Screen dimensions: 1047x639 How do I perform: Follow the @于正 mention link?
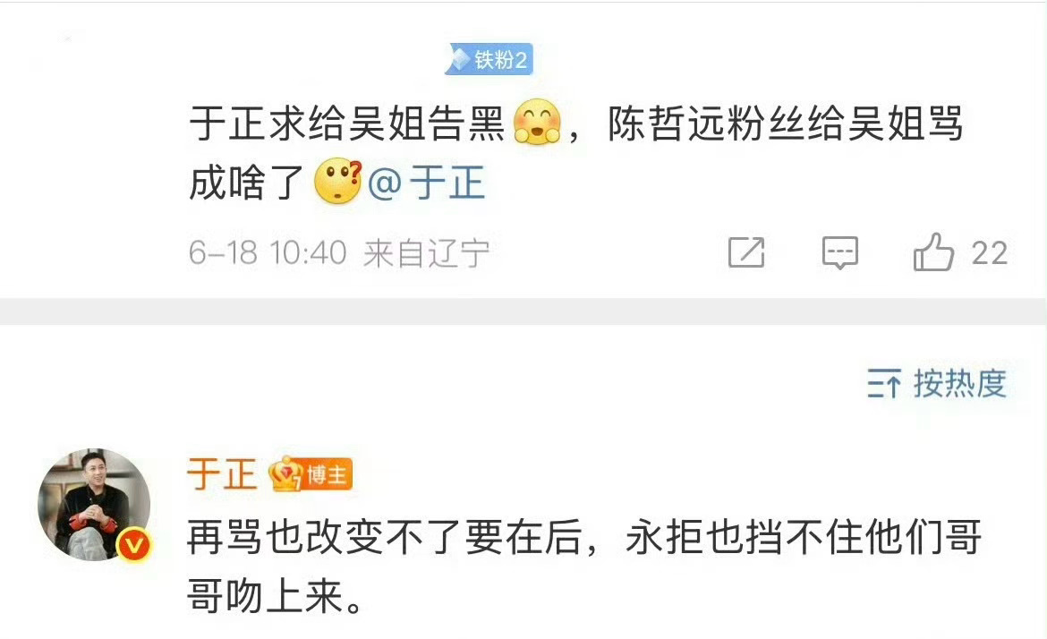pos(426,183)
